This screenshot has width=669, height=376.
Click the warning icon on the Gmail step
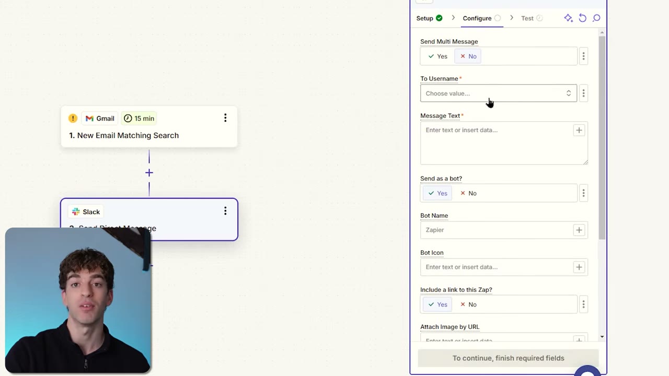click(x=73, y=119)
